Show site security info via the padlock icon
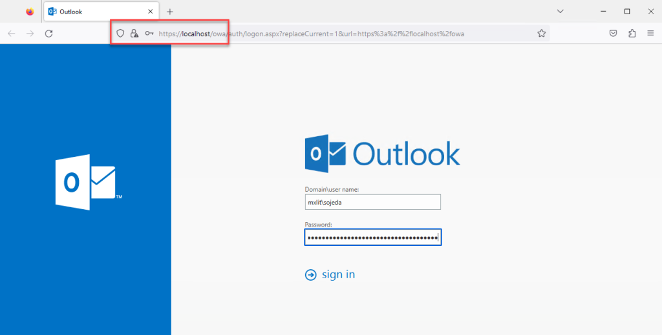 pos(134,34)
